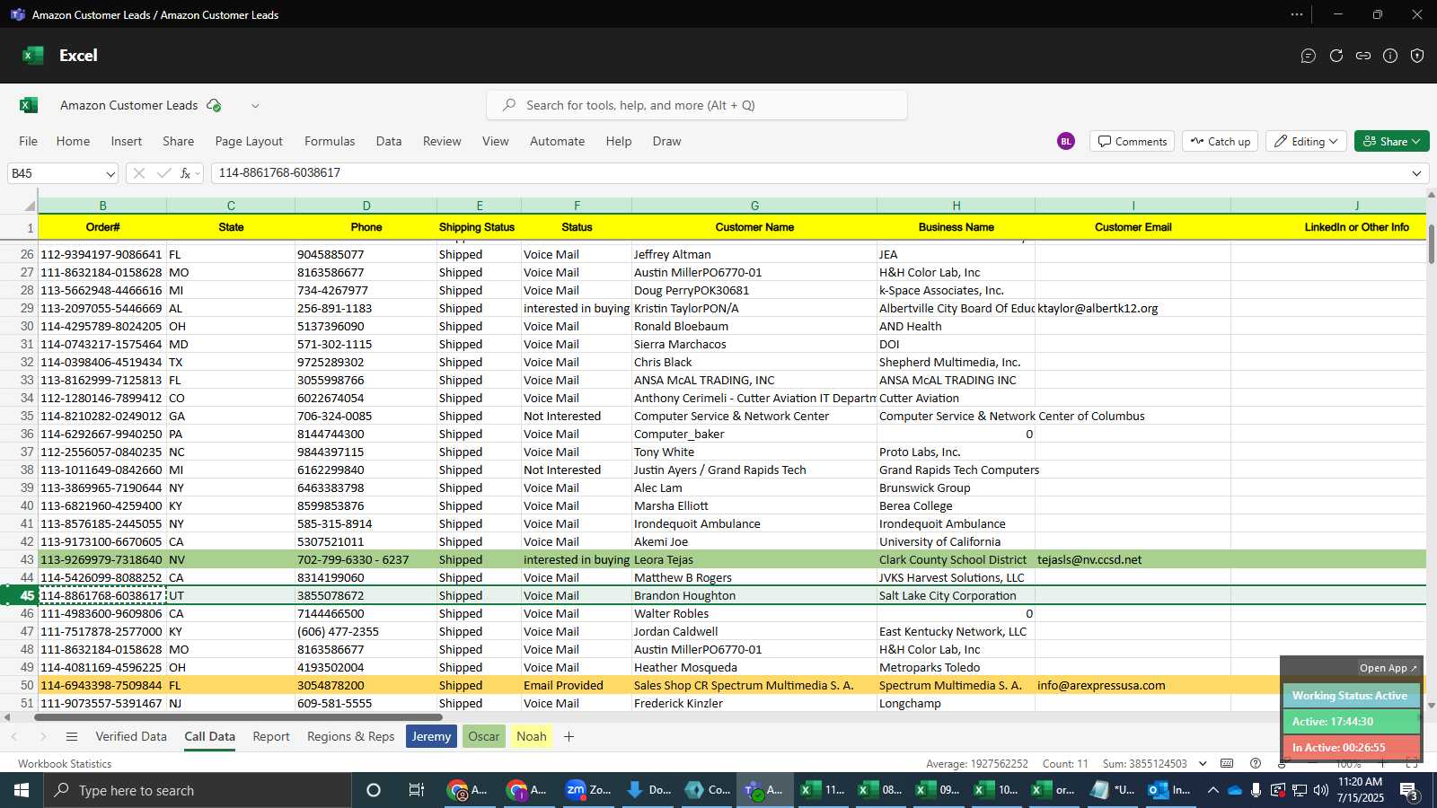Open the Home ribbon tab
Image resolution: width=1437 pixels, height=808 pixels.
coord(73,141)
